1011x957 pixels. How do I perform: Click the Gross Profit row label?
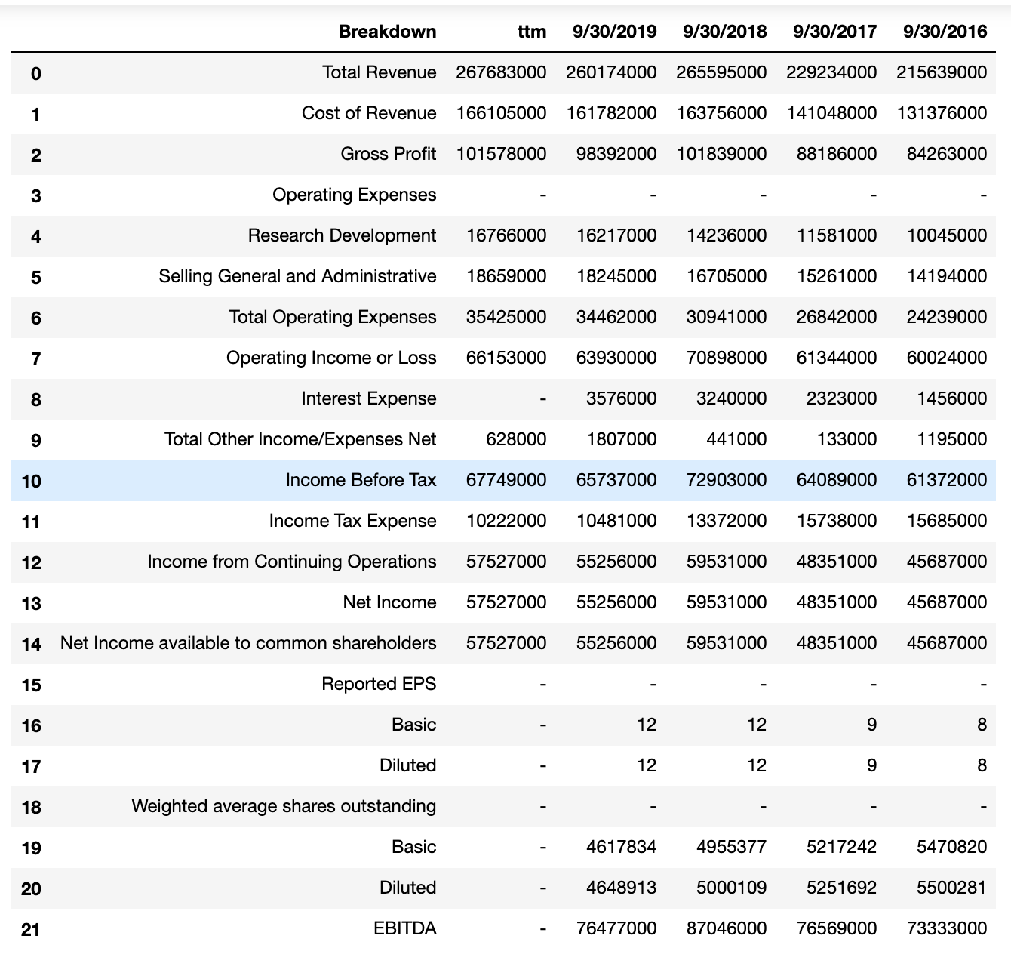pyautogui.click(x=389, y=154)
